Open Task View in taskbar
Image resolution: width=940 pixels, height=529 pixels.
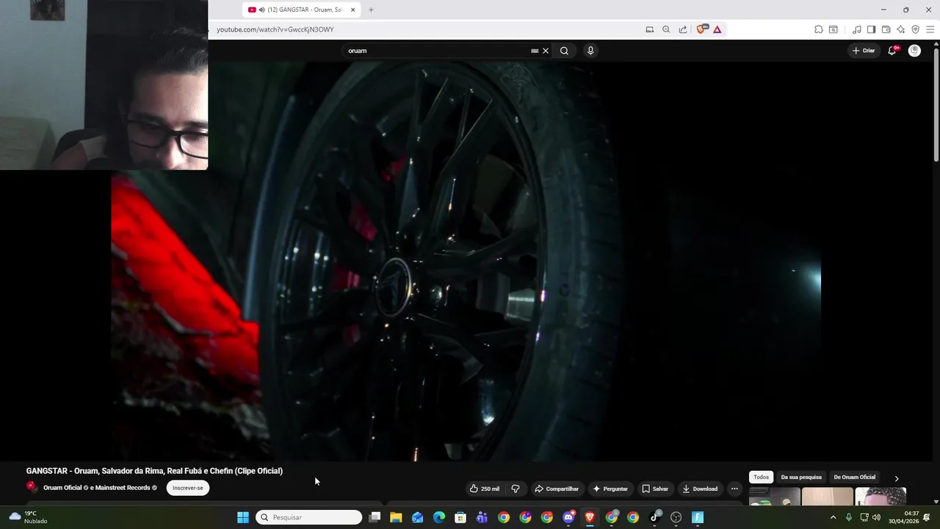pos(375,517)
